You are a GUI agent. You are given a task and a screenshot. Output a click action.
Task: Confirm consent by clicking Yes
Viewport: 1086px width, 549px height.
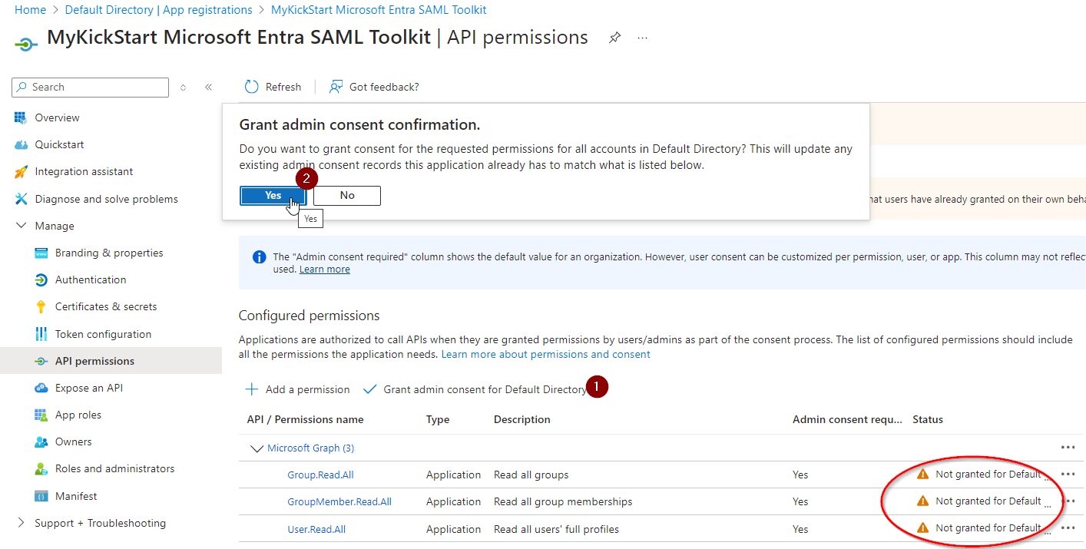(x=273, y=196)
